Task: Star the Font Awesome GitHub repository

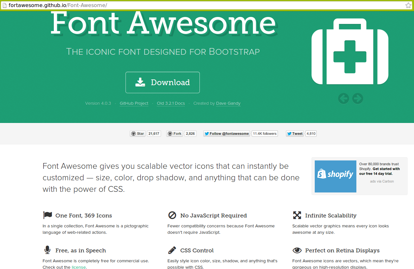Action: tap(137, 134)
